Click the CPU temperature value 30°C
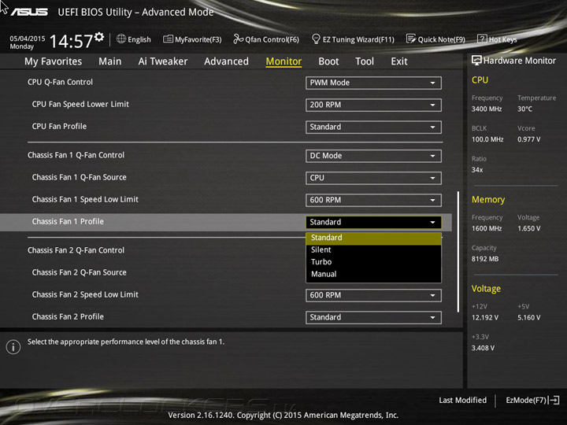567x425 pixels. 524,109
